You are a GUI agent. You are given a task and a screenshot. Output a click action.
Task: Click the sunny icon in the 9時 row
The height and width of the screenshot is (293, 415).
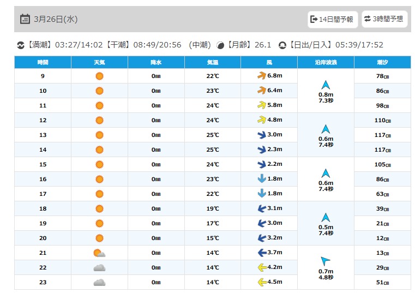pyautogui.click(x=99, y=76)
